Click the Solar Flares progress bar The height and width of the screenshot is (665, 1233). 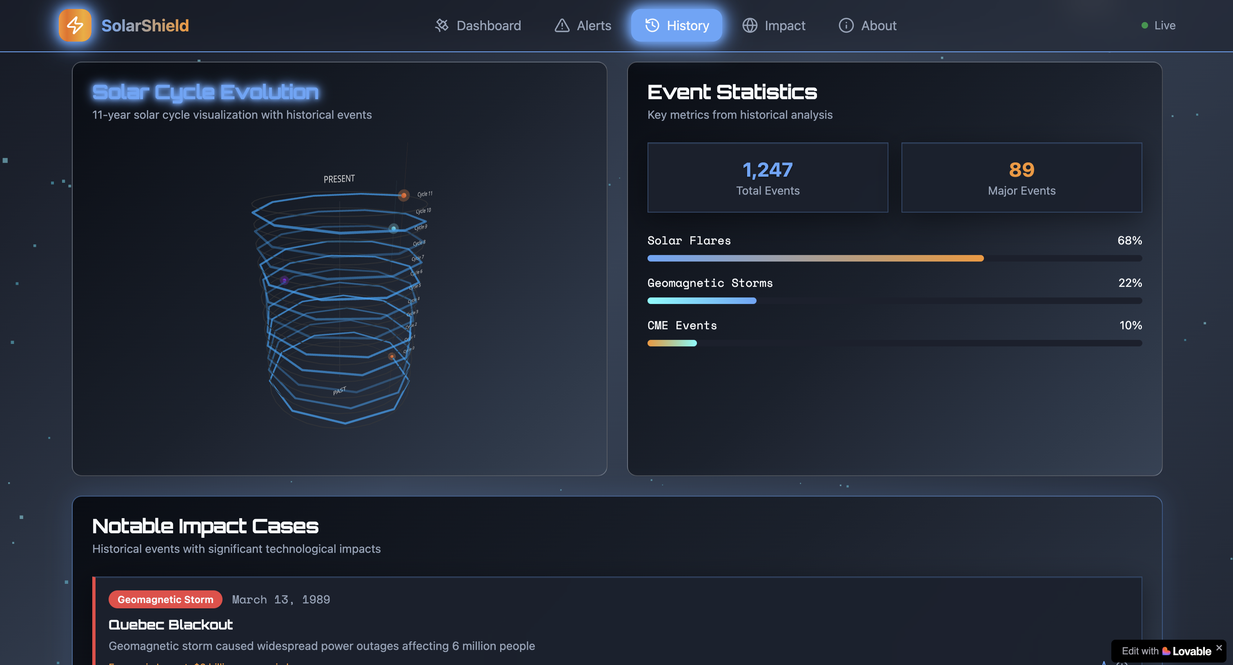pyautogui.click(x=894, y=258)
